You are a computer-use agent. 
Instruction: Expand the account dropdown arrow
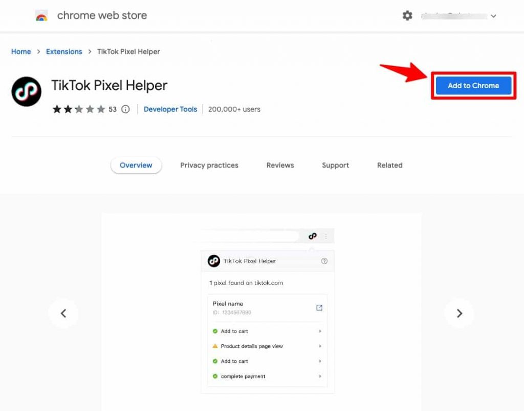pyautogui.click(x=493, y=16)
